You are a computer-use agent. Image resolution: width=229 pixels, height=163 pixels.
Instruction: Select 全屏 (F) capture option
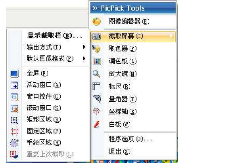[x=48, y=74]
